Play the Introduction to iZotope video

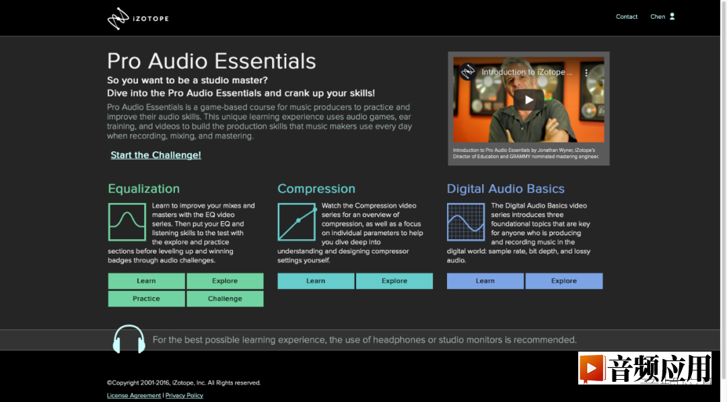pos(528,99)
